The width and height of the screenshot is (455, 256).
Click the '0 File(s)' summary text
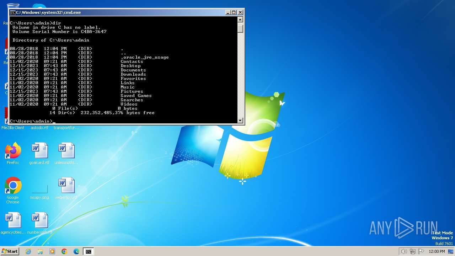(65, 108)
